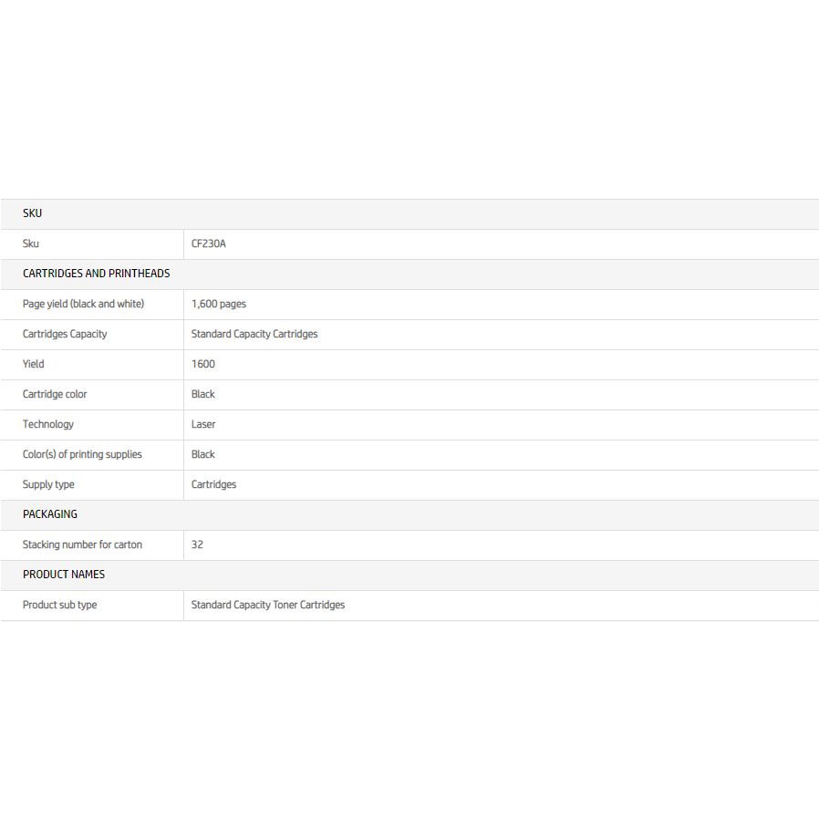Click the Cartridges Capacity label
This screenshot has height=819, width=819.
(x=65, y=334)
